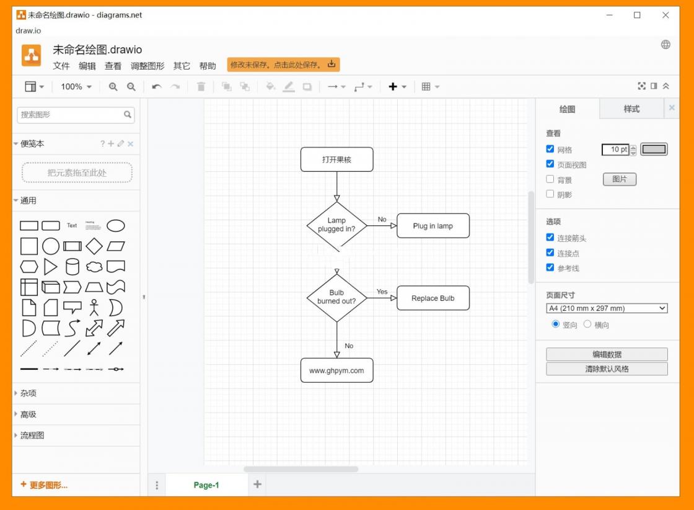Open the 帮助 menu
This screenshot has height=510, width=694.
(208, 66)
